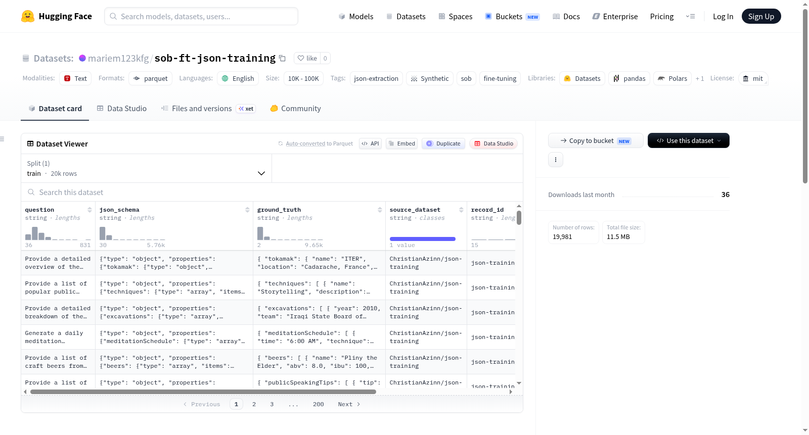Click the Hugging Face logo icon
Screen dimensions: 809x435
pyautogui.click(x=28, y=16)
